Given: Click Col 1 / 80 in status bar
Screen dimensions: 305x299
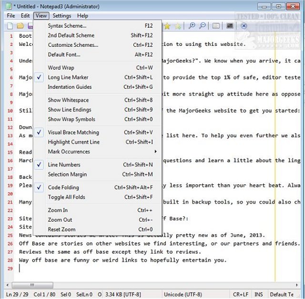Looking at the screenshot, I should click(44, 294).
